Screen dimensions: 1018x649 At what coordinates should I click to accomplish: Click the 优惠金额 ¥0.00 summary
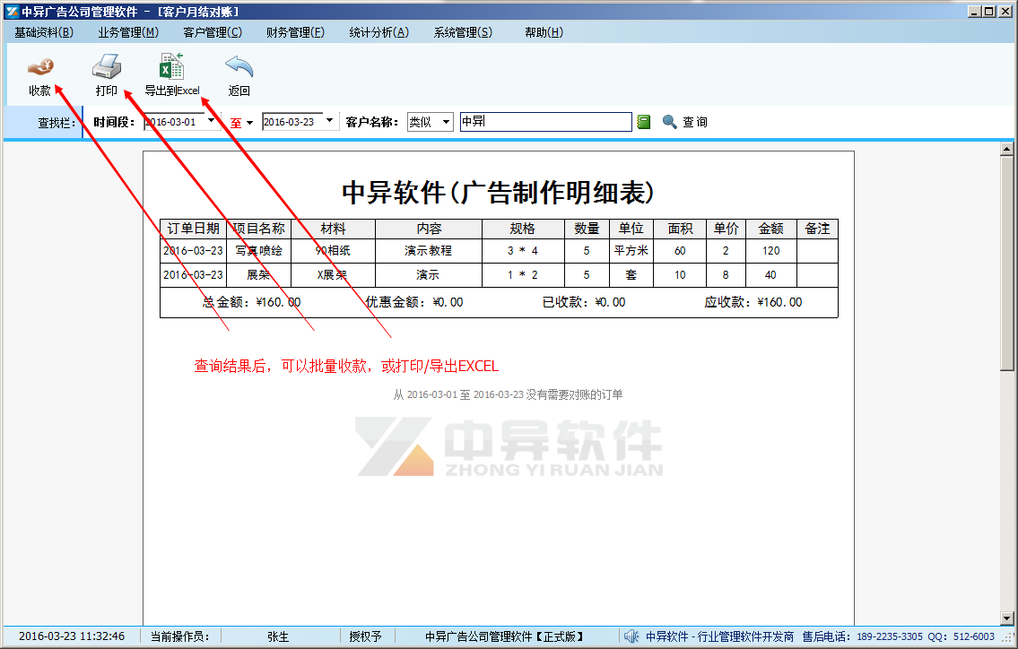coord(414,302)
